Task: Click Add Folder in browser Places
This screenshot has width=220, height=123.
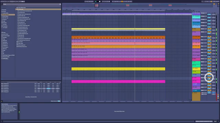Action: pyautogui.click(x=5, y=58)
